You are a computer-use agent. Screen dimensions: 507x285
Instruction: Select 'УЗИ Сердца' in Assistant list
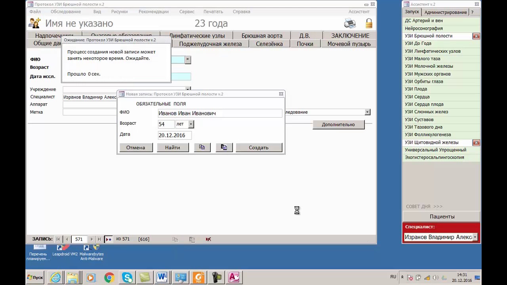point(442,97)
